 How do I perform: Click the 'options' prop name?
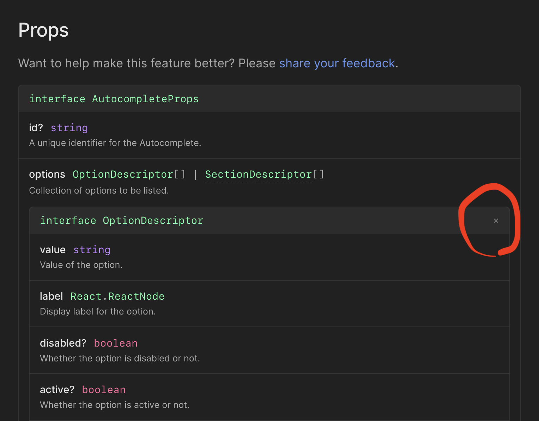point(47,175)
